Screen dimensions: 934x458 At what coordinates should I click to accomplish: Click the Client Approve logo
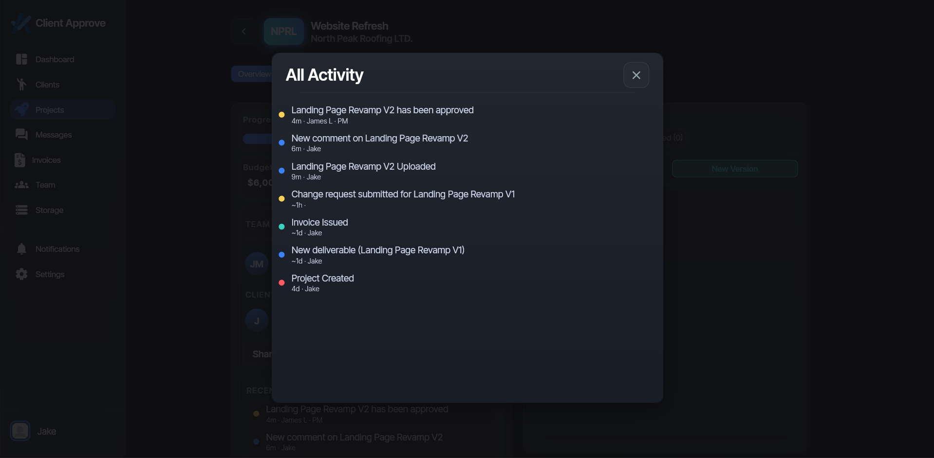coord(58,22)
